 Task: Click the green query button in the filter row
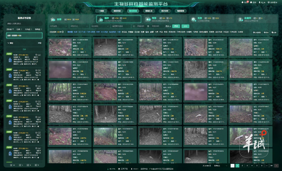pos(176,26)
